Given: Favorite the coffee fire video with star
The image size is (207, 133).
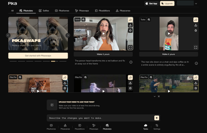Looking at the screenshot, I should coord(196,30).
